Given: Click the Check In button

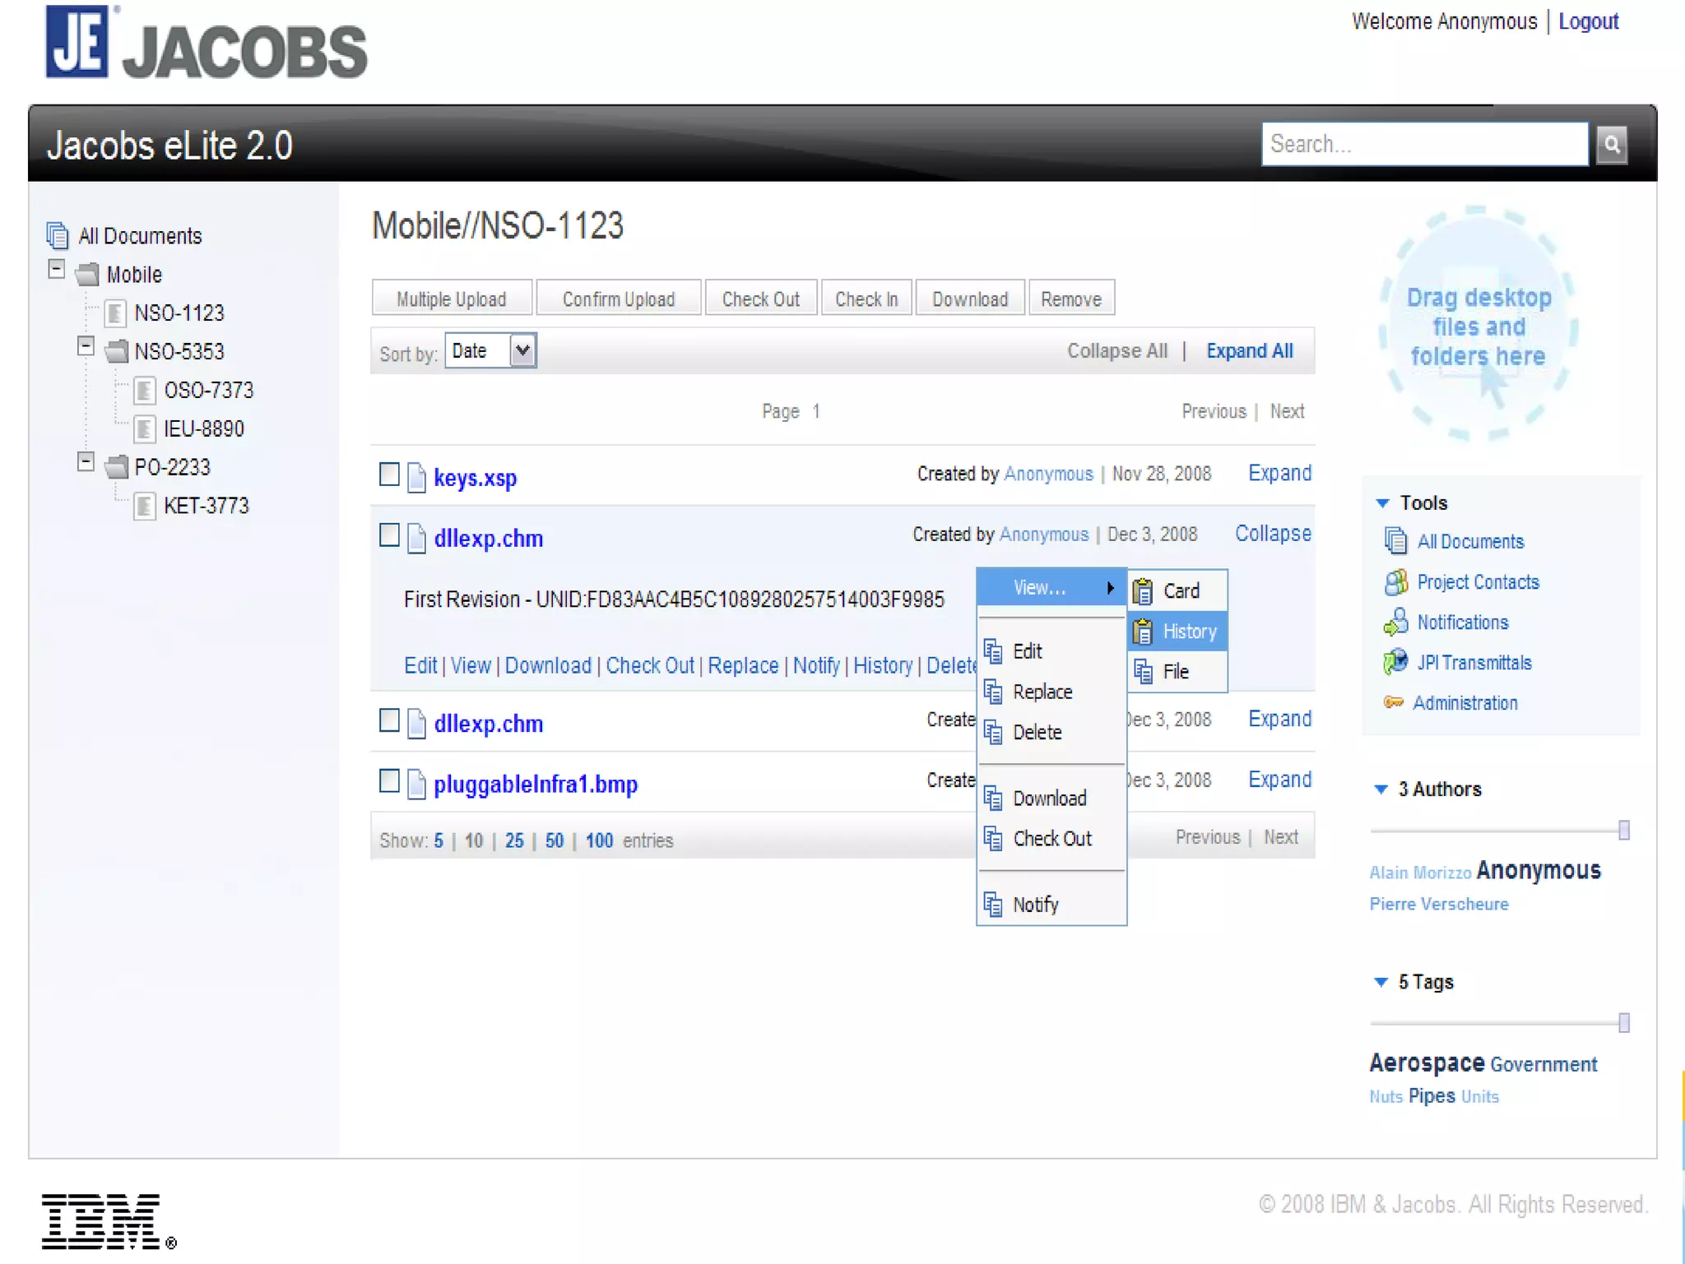Looking at the screenshot, I should (866, 299).
